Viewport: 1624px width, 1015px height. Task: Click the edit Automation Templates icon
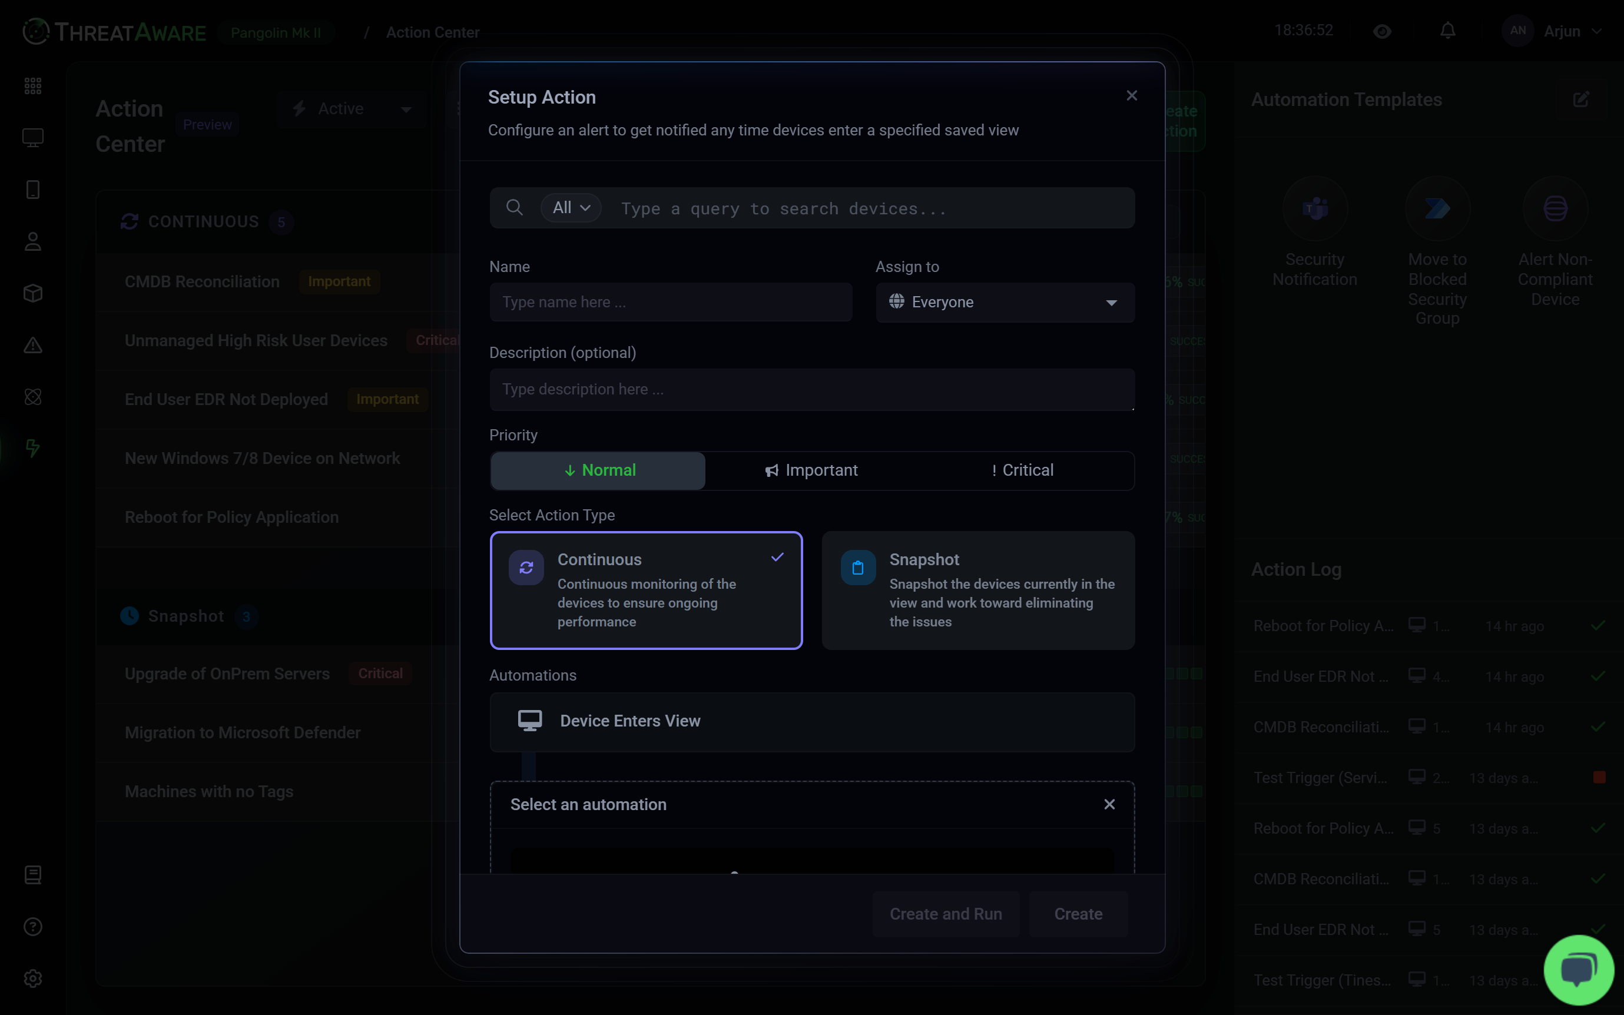[1580, 100]
